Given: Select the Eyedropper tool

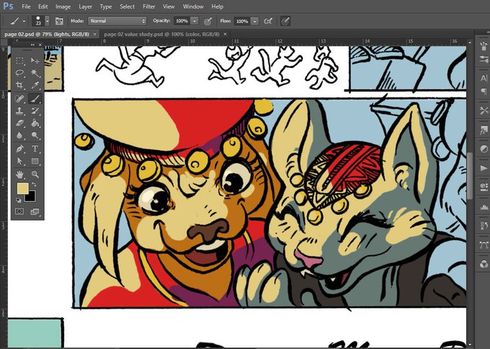Looking at the screenshot, I should point(35,85).
